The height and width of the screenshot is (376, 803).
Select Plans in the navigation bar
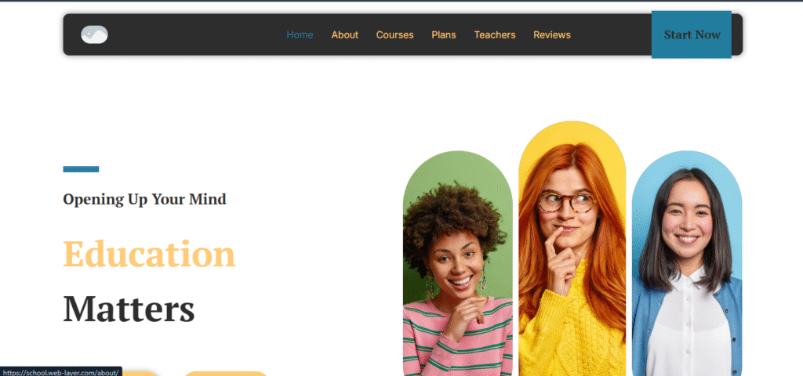(444, 34)
